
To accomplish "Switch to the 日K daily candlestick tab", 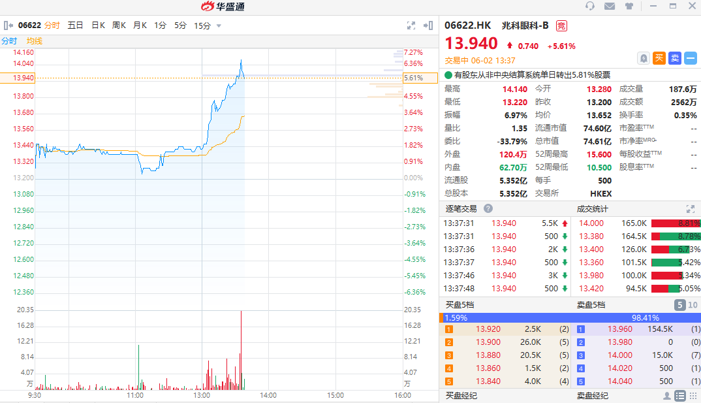I will 98,25.
